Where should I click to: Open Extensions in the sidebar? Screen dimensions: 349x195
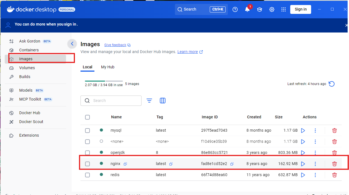35,135
